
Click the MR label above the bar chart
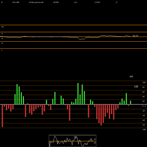point(131,76)
